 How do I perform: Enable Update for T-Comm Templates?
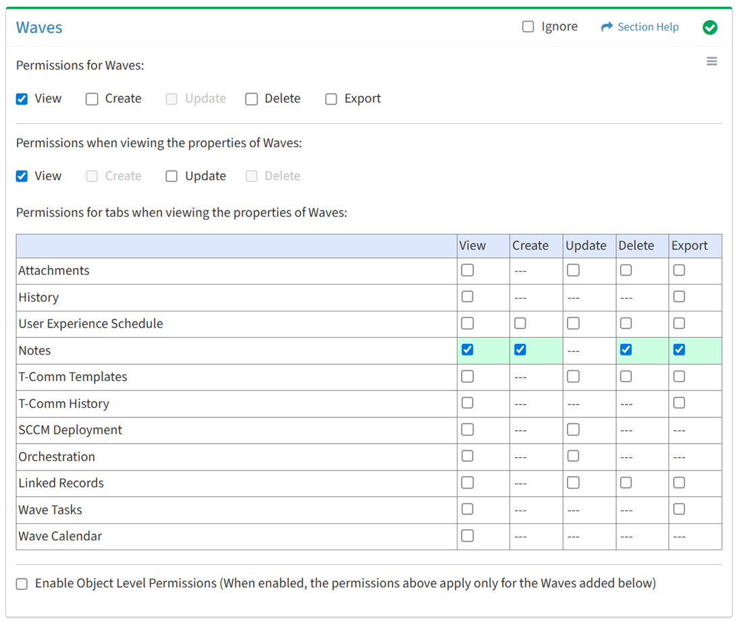click(x=573, y=376)
